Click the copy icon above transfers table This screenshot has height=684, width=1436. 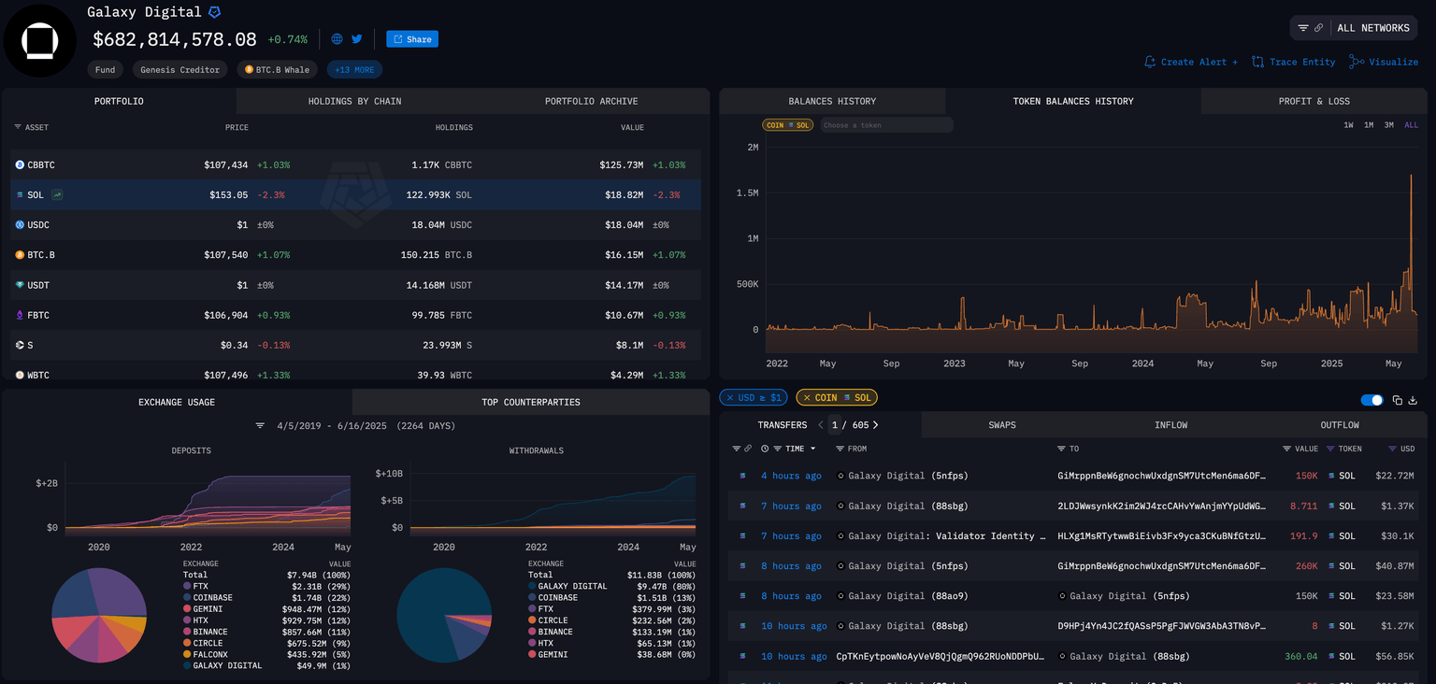tap(1397, 400)
